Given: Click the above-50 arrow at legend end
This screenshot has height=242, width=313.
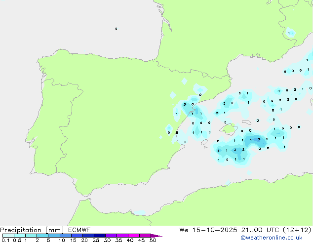Looking at the screenshot, I should pyautogui.click(x=156, y=236).
